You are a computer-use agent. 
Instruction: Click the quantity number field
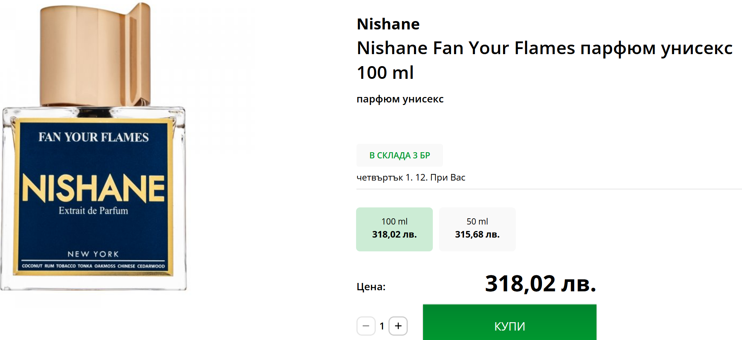pos(382,326)
